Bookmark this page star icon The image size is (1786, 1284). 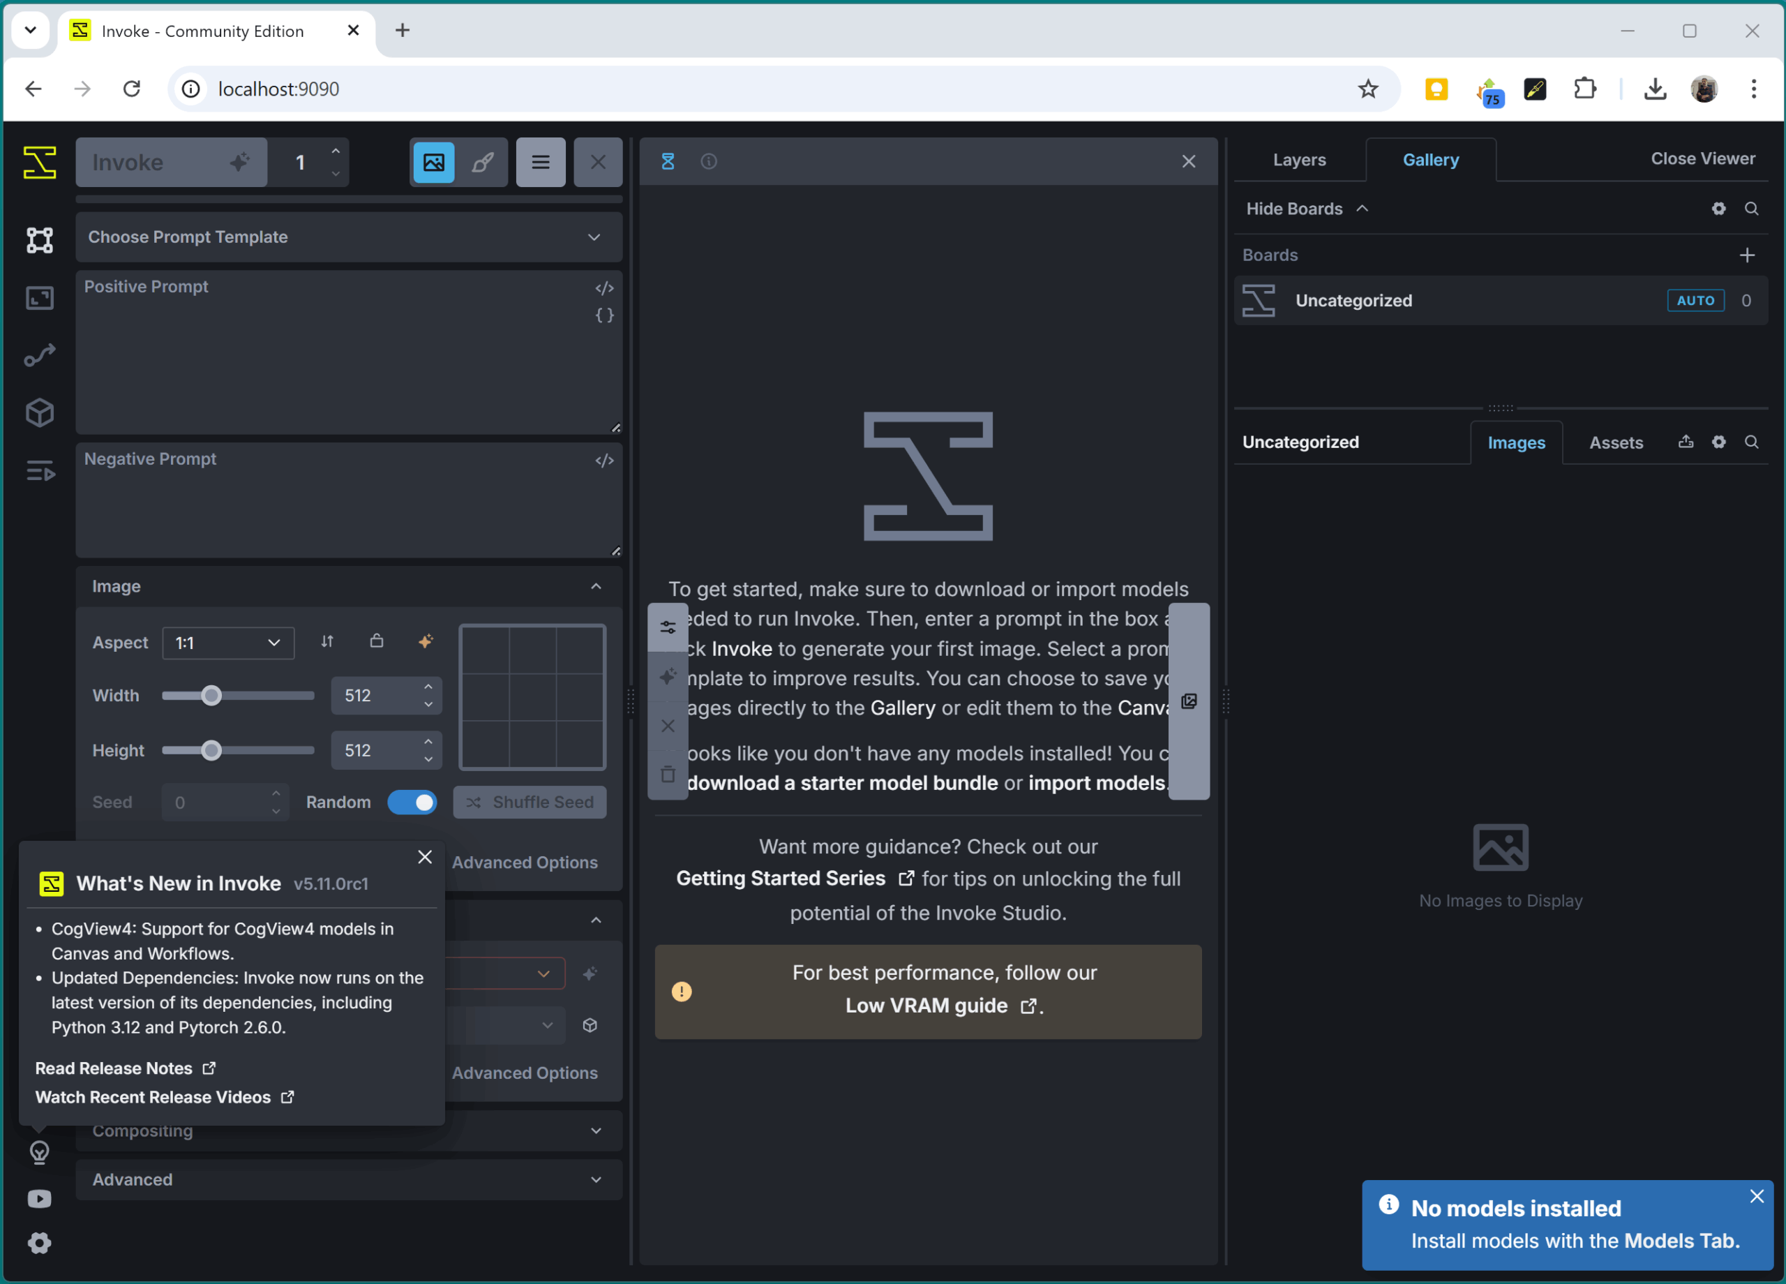click(x=1369, y=88)
